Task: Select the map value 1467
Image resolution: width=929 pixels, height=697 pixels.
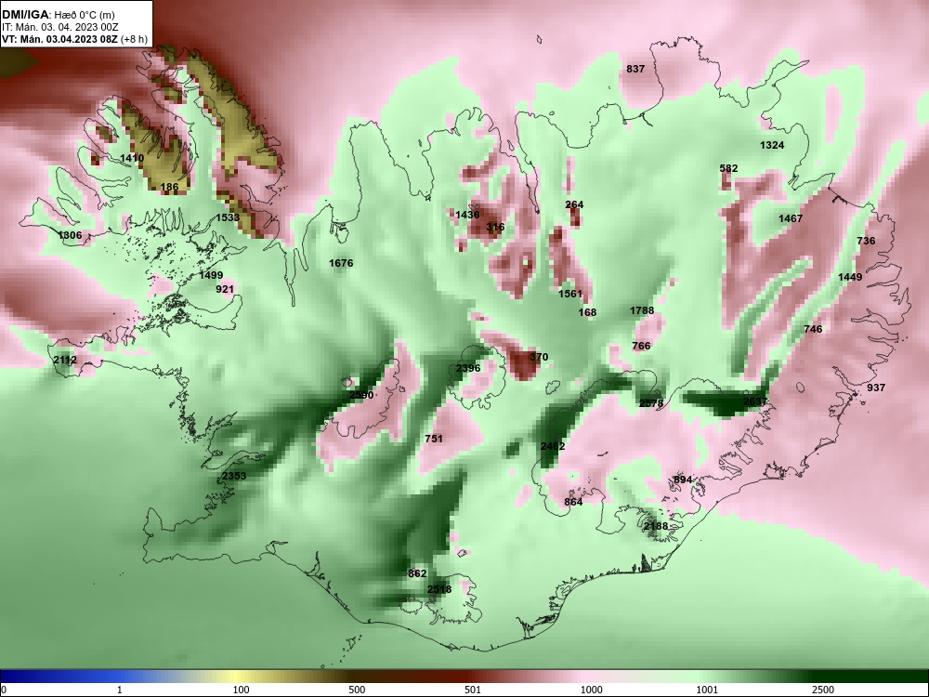Action: pyautogui.click(x=791, y=218)
